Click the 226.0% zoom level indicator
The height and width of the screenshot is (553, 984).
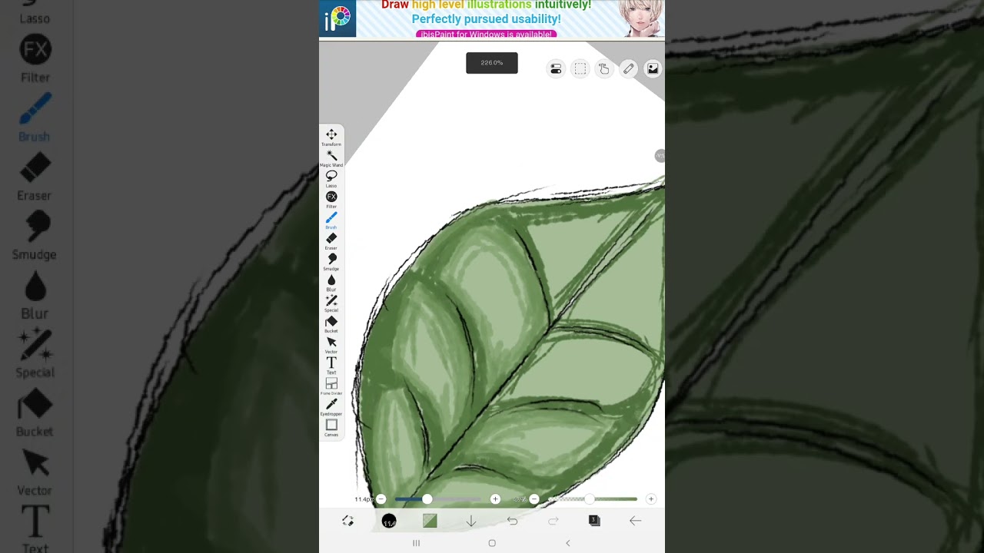(x=492, y=63)
